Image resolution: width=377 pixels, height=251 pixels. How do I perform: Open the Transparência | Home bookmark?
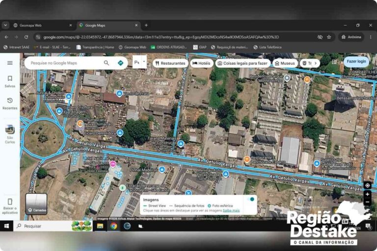tap(95, 48)
